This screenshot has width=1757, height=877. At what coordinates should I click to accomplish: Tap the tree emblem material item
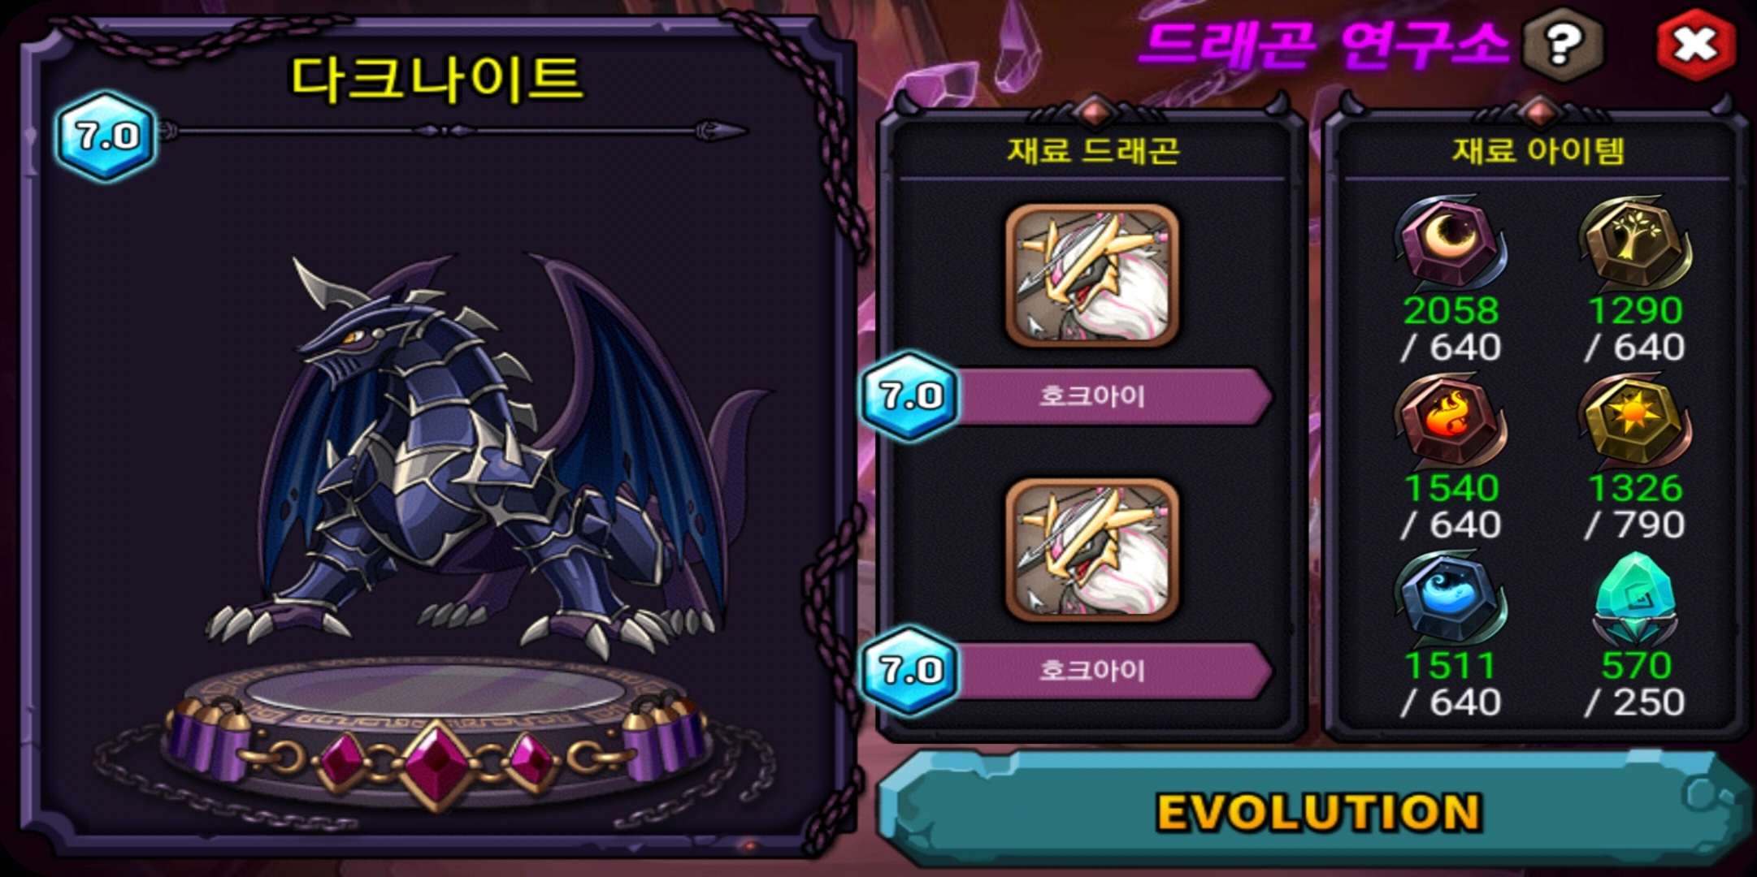[x=1634, y=242]
